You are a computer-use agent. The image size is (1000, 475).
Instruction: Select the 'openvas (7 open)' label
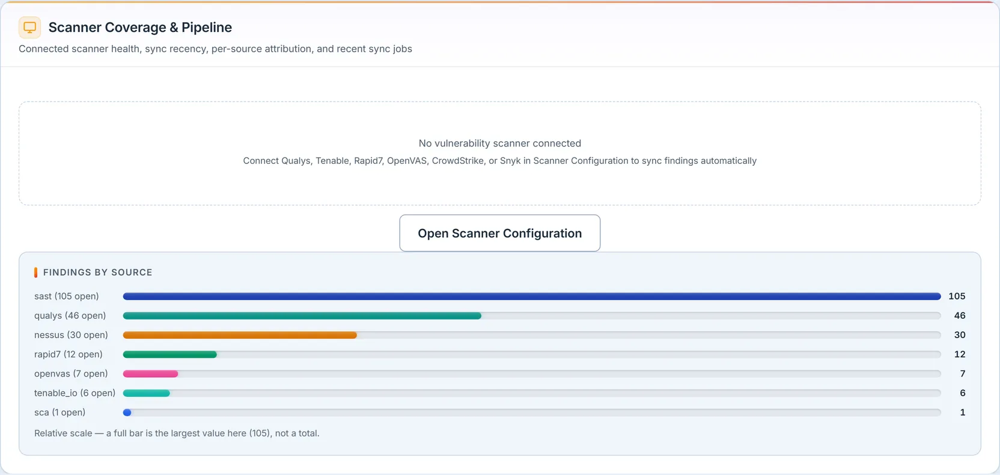pos(71,374)
